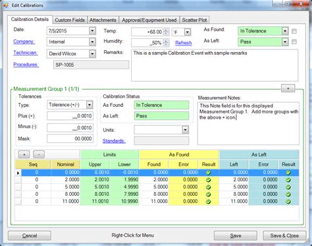
Task: Click the Minus (-) tolerance field
Action: point(70,128)
